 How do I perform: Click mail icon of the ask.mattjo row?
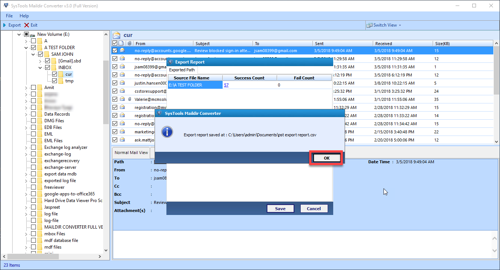tap(122, 140)
